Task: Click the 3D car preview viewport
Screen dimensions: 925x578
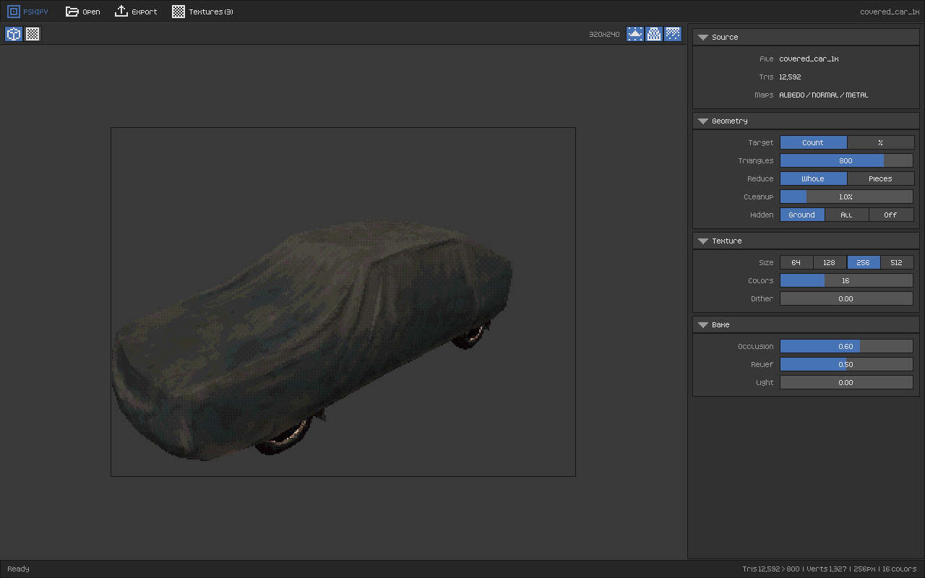Action: [343, 302]
